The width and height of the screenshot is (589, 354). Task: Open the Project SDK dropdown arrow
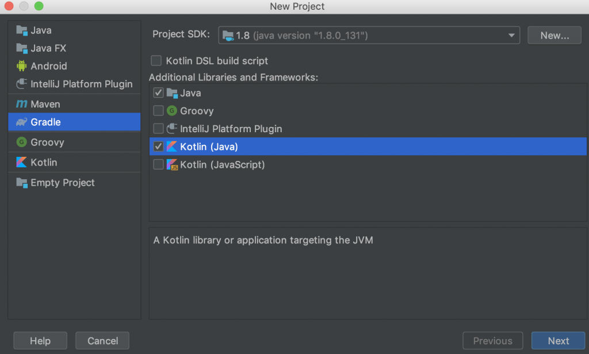coord(511,36)
